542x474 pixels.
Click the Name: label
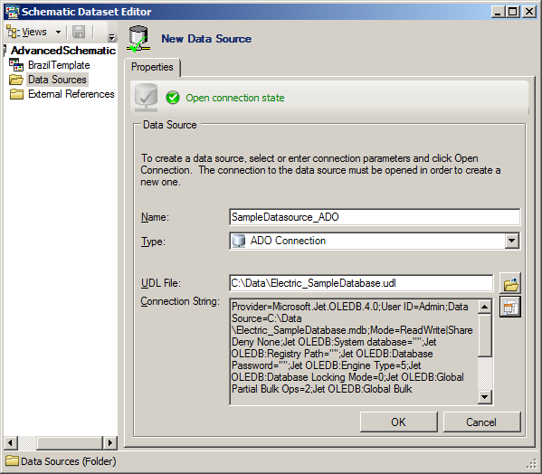click(x=155, y=217)
